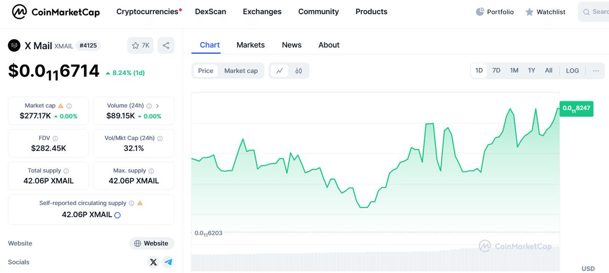The width and height of the screenshot is (609, 273).
Task: Click the $89.15K volume value
Action: point(120,116)
